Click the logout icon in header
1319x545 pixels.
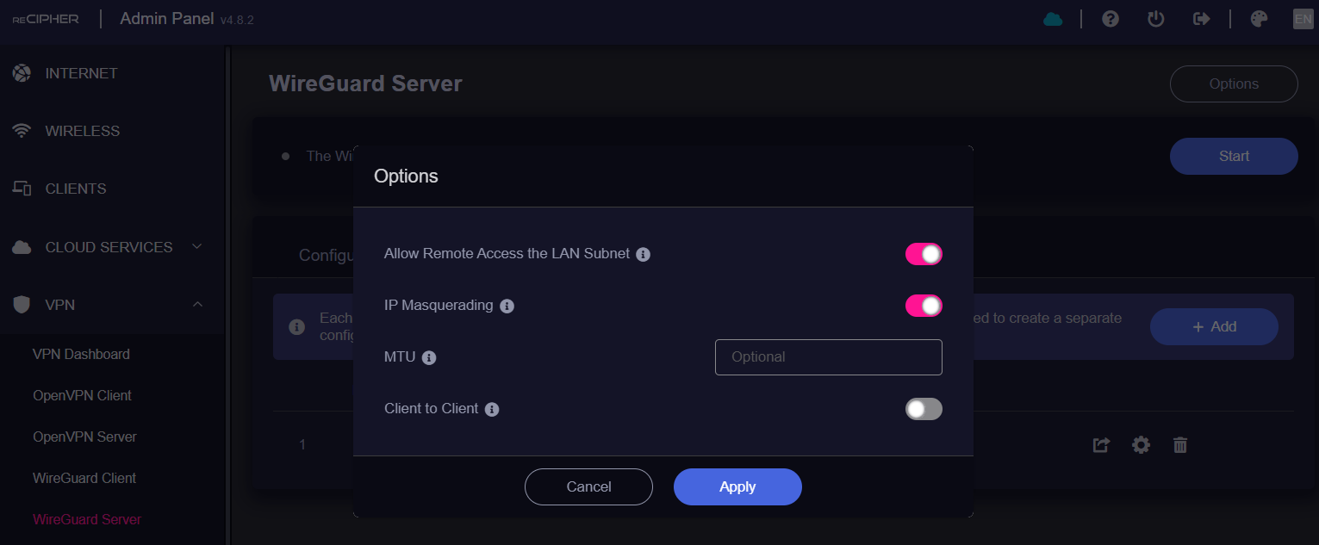click(x=1201, y=19)
